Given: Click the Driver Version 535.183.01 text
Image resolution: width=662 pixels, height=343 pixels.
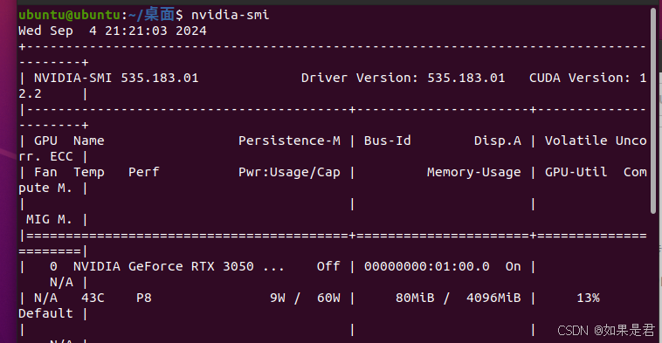Looking at the screenshot, I should tap(403, 78).
